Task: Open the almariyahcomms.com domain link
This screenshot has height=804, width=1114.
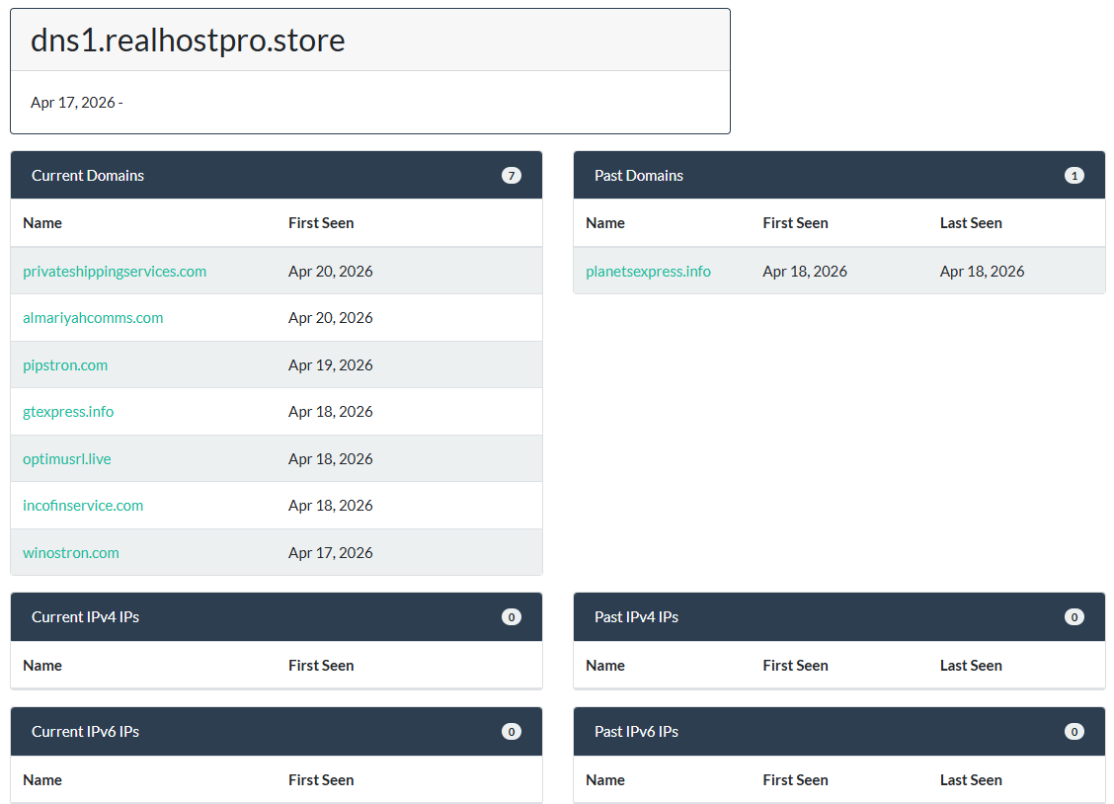Action: click(x=92, y=318)
